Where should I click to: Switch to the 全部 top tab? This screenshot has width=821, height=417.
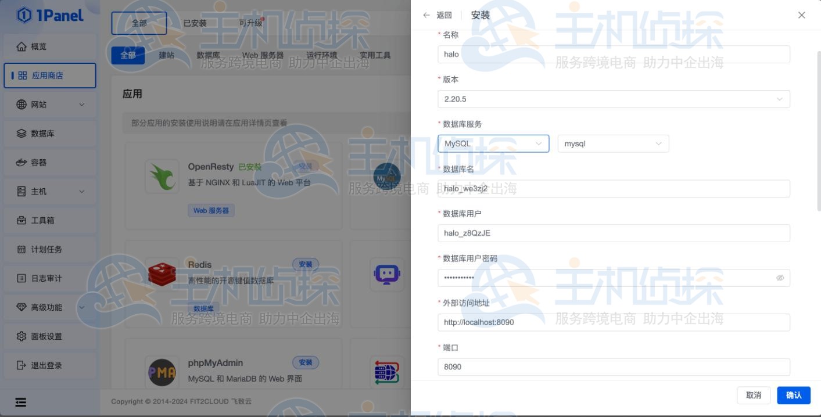[x=139, y=23]
